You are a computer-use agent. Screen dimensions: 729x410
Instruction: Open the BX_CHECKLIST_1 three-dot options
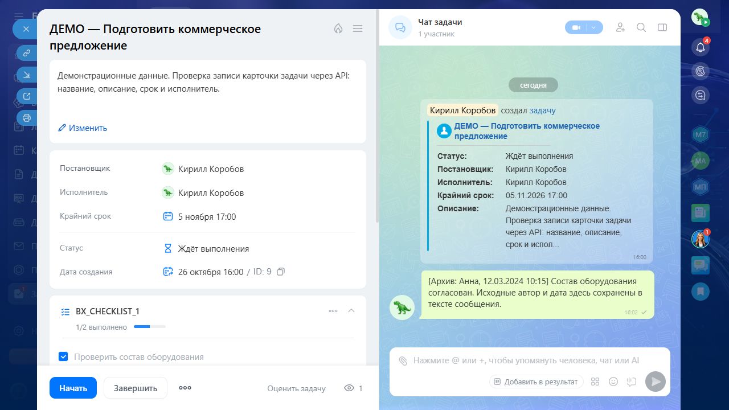click(x=333, y=311)
